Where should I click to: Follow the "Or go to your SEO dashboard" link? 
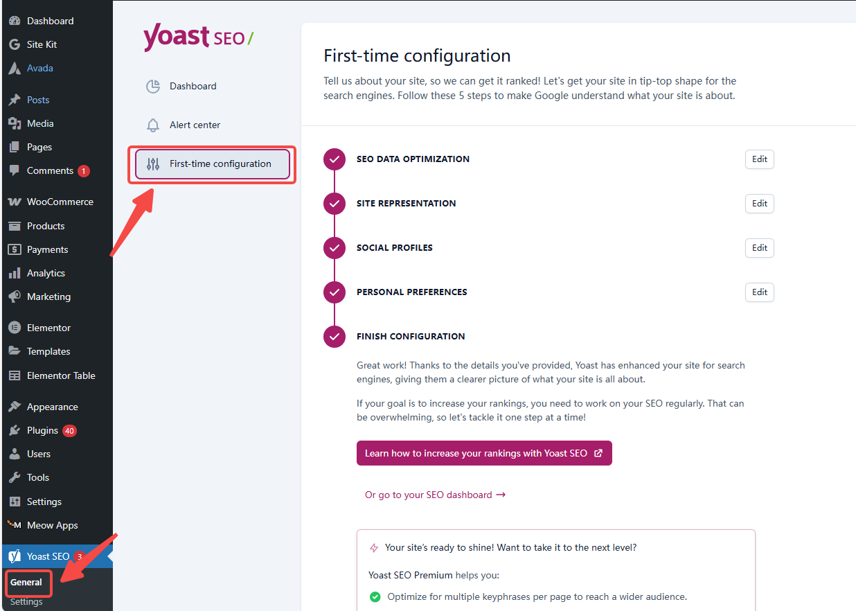(x=435, y=495)
